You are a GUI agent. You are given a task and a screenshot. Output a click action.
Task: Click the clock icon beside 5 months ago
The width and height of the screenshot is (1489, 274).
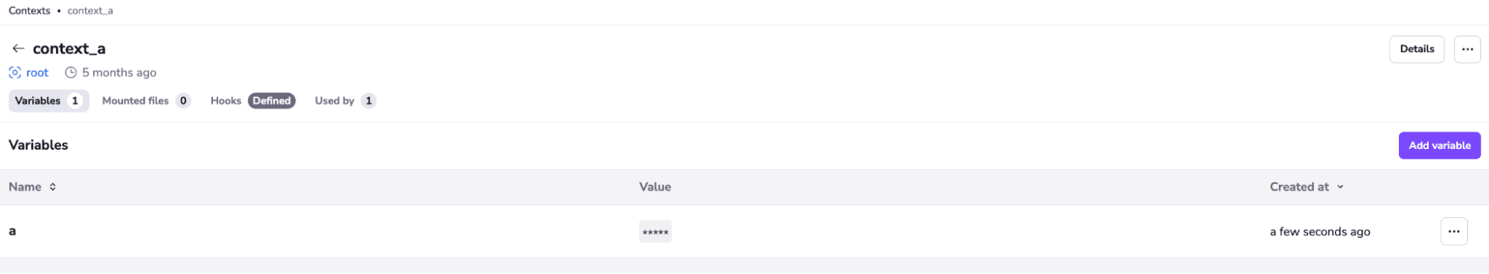tap(71, 72)
